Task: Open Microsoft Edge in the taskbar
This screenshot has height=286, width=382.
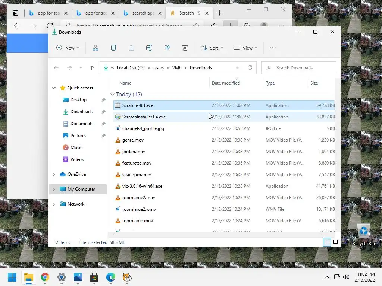Action: click(x=110, y=277)
